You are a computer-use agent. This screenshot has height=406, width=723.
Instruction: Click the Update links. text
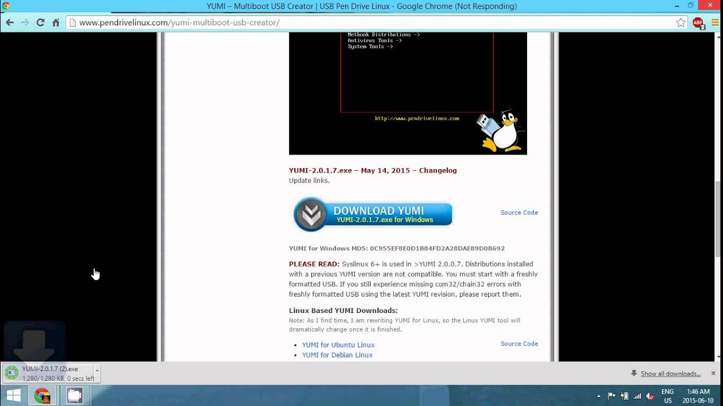point(309,180)
